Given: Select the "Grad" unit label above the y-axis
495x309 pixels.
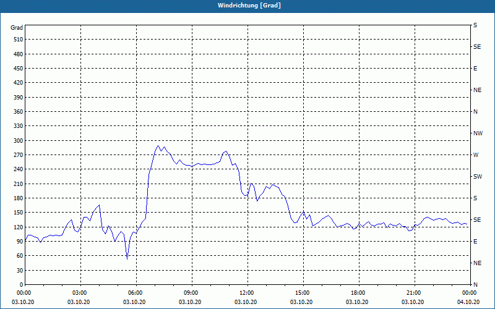Looking at the screenshot, I should click(17, 28).
